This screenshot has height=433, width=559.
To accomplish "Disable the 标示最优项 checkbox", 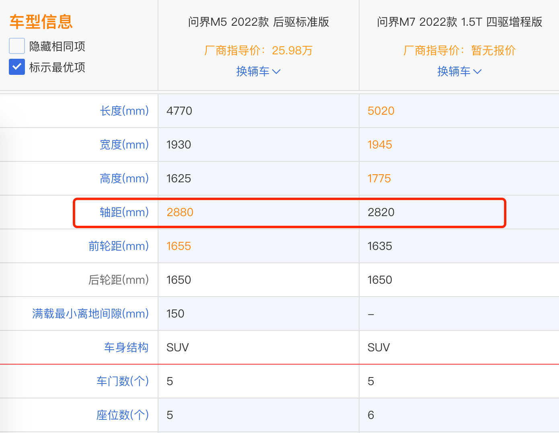I will (16, 67).
